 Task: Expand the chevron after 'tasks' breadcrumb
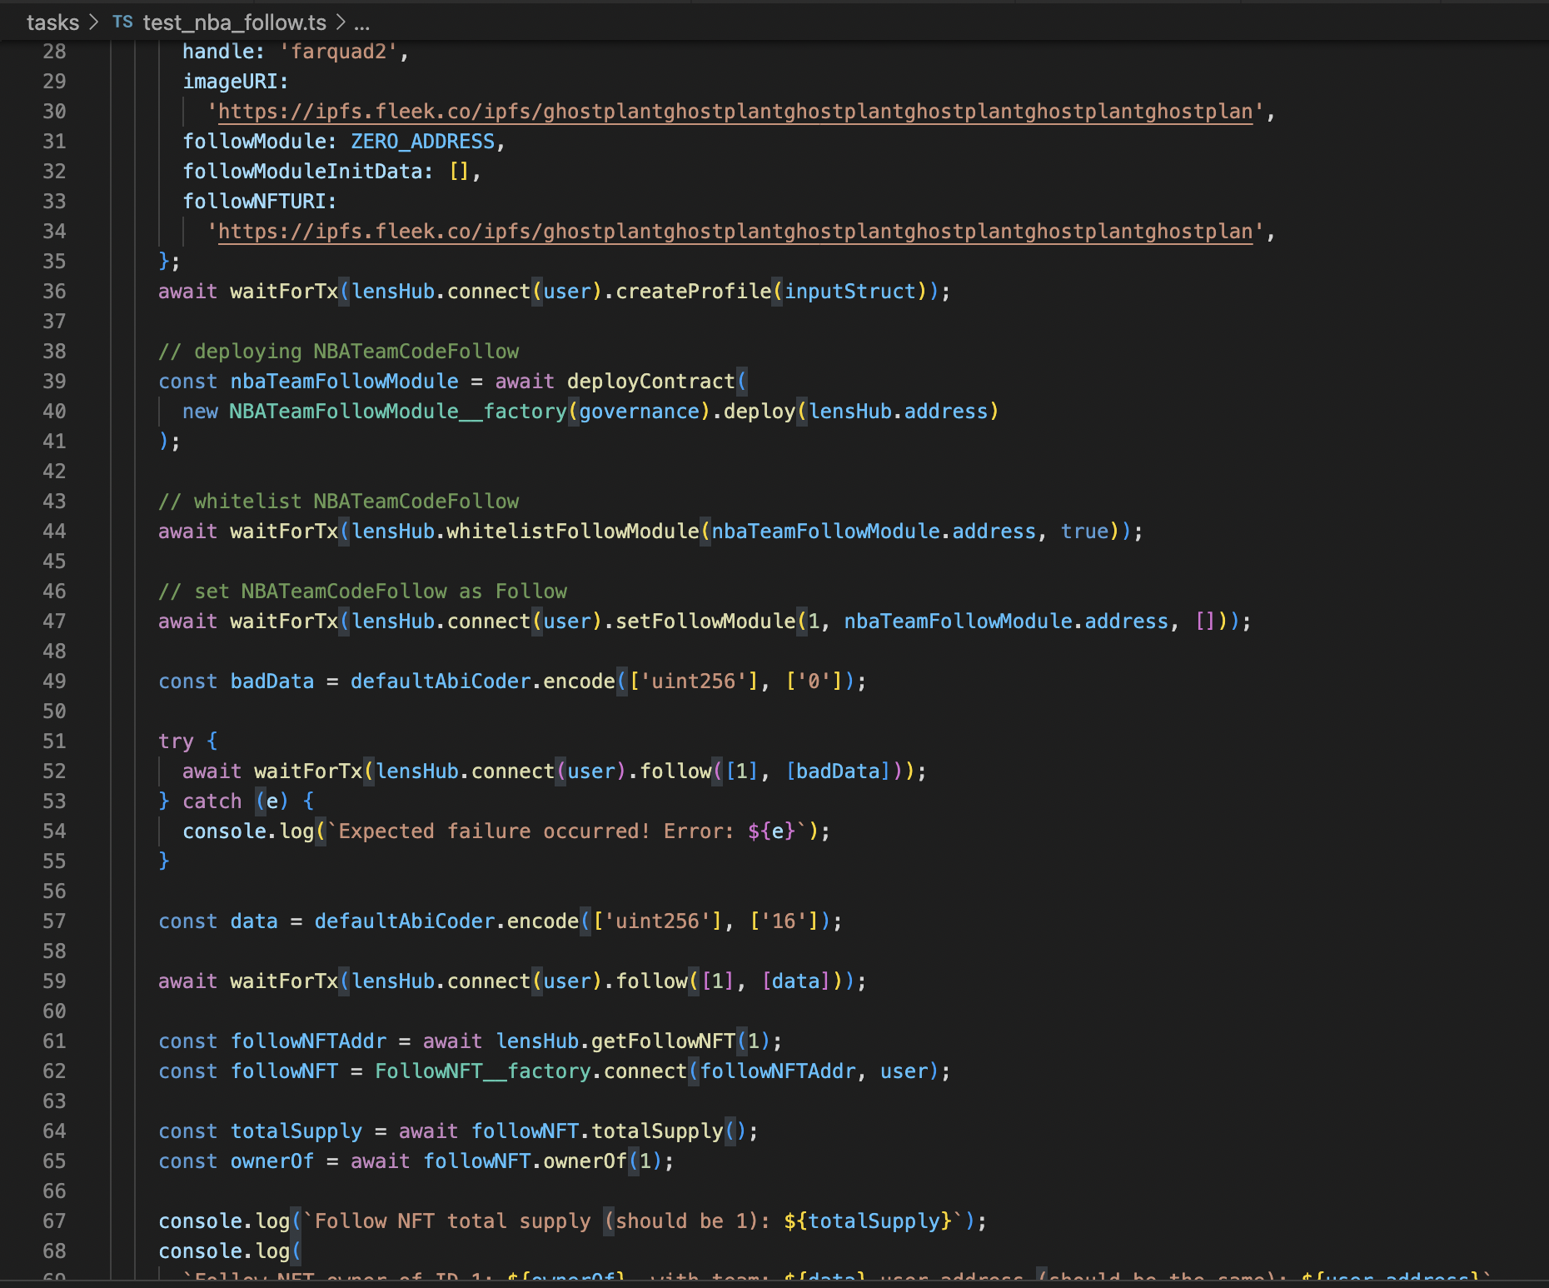click(x=94, y=22)
